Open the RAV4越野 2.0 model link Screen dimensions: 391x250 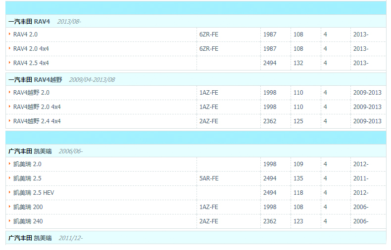pos(31,93)
